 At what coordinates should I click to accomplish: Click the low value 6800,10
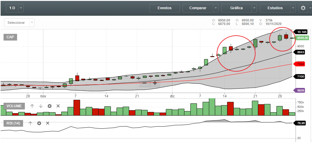coord(248,24)
